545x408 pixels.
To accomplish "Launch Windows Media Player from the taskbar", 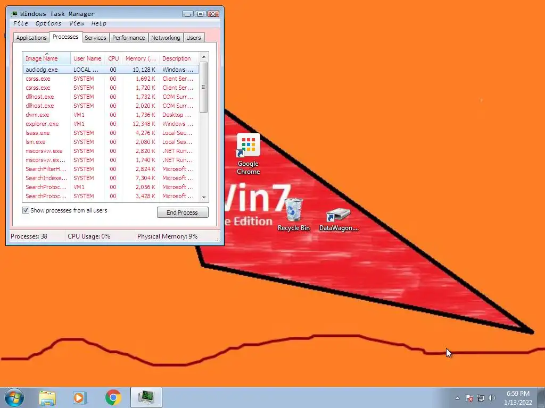I will pos(80,397).
